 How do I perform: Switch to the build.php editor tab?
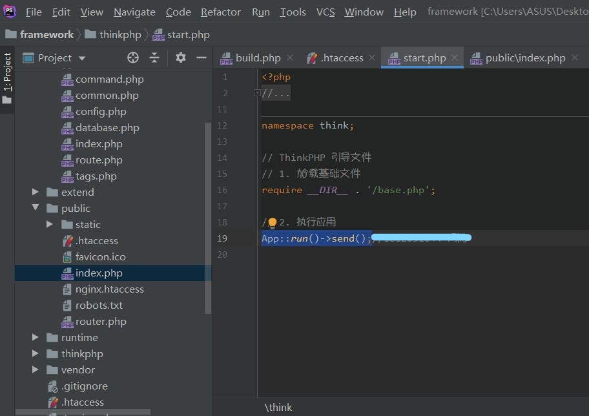[258, 58]
